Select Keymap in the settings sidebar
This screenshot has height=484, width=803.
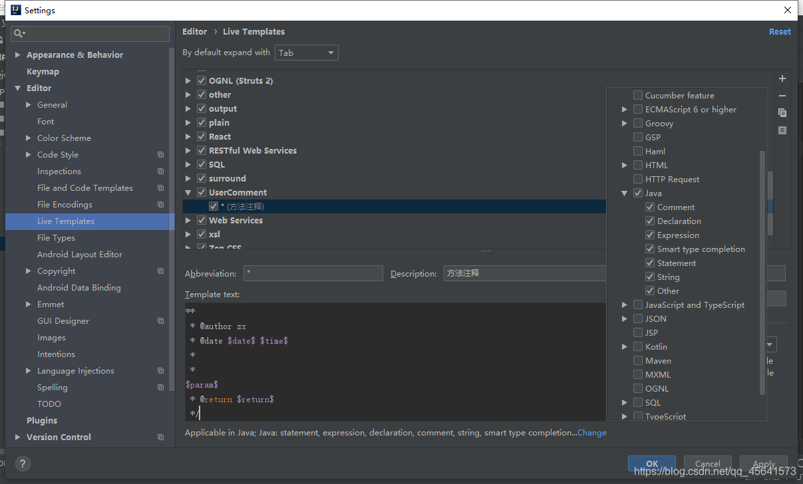coord(43,72)
